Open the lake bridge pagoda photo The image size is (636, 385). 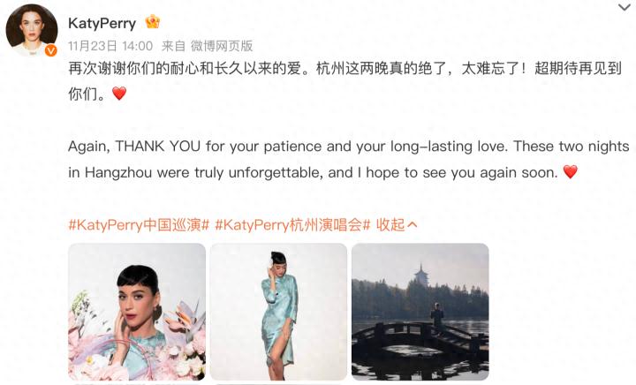coord(420,312)
